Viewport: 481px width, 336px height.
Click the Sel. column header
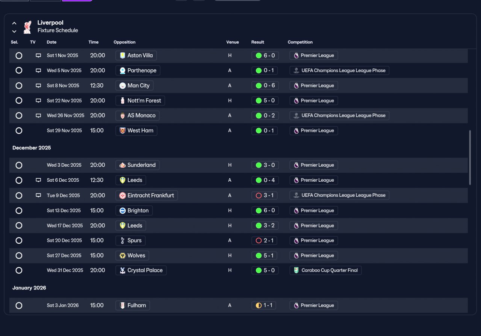[14, 42]
